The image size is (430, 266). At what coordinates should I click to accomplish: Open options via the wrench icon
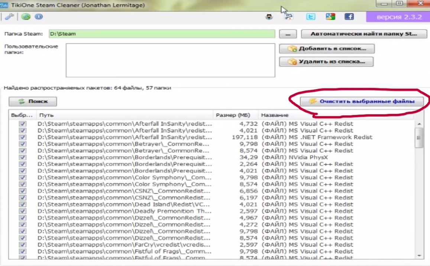[x=9, y=17]
